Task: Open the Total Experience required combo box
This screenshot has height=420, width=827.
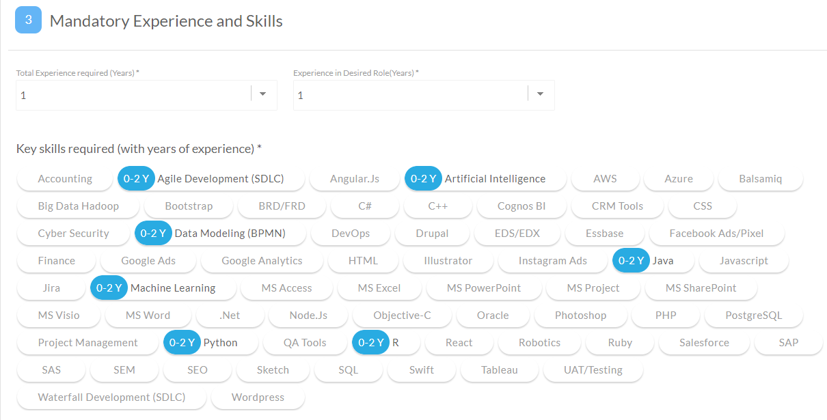Action: click(134, 95)
